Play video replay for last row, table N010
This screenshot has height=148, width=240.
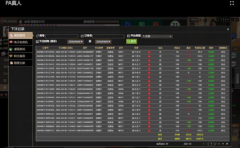149,130
